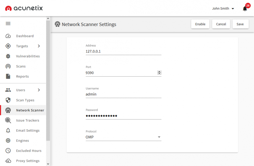Click the Issue Trackers icon

(x=8, y=120)
